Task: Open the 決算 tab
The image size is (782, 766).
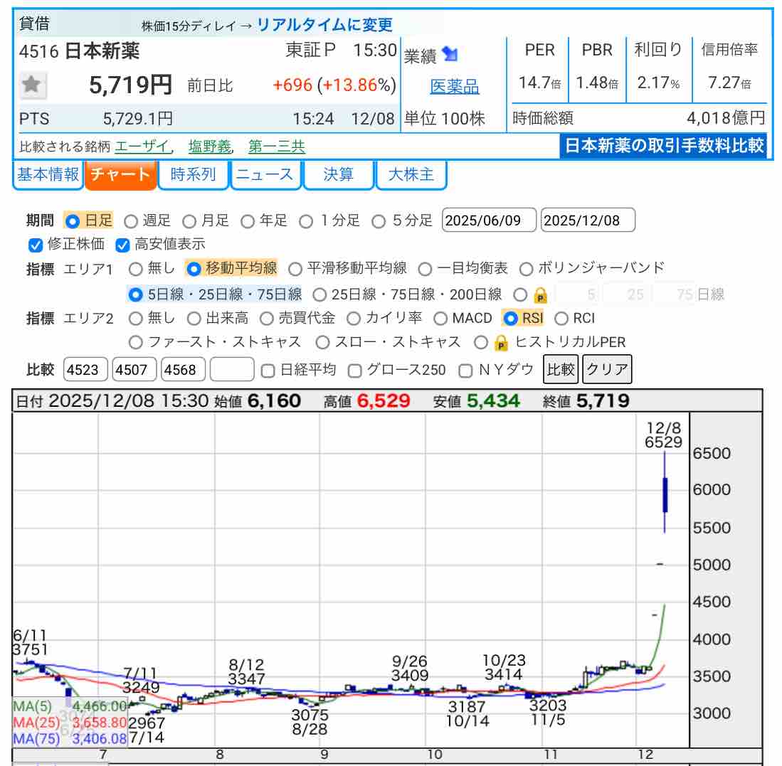Action: coord(338,175)
